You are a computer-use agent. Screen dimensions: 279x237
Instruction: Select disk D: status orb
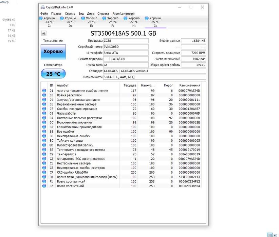coord(62,18)
